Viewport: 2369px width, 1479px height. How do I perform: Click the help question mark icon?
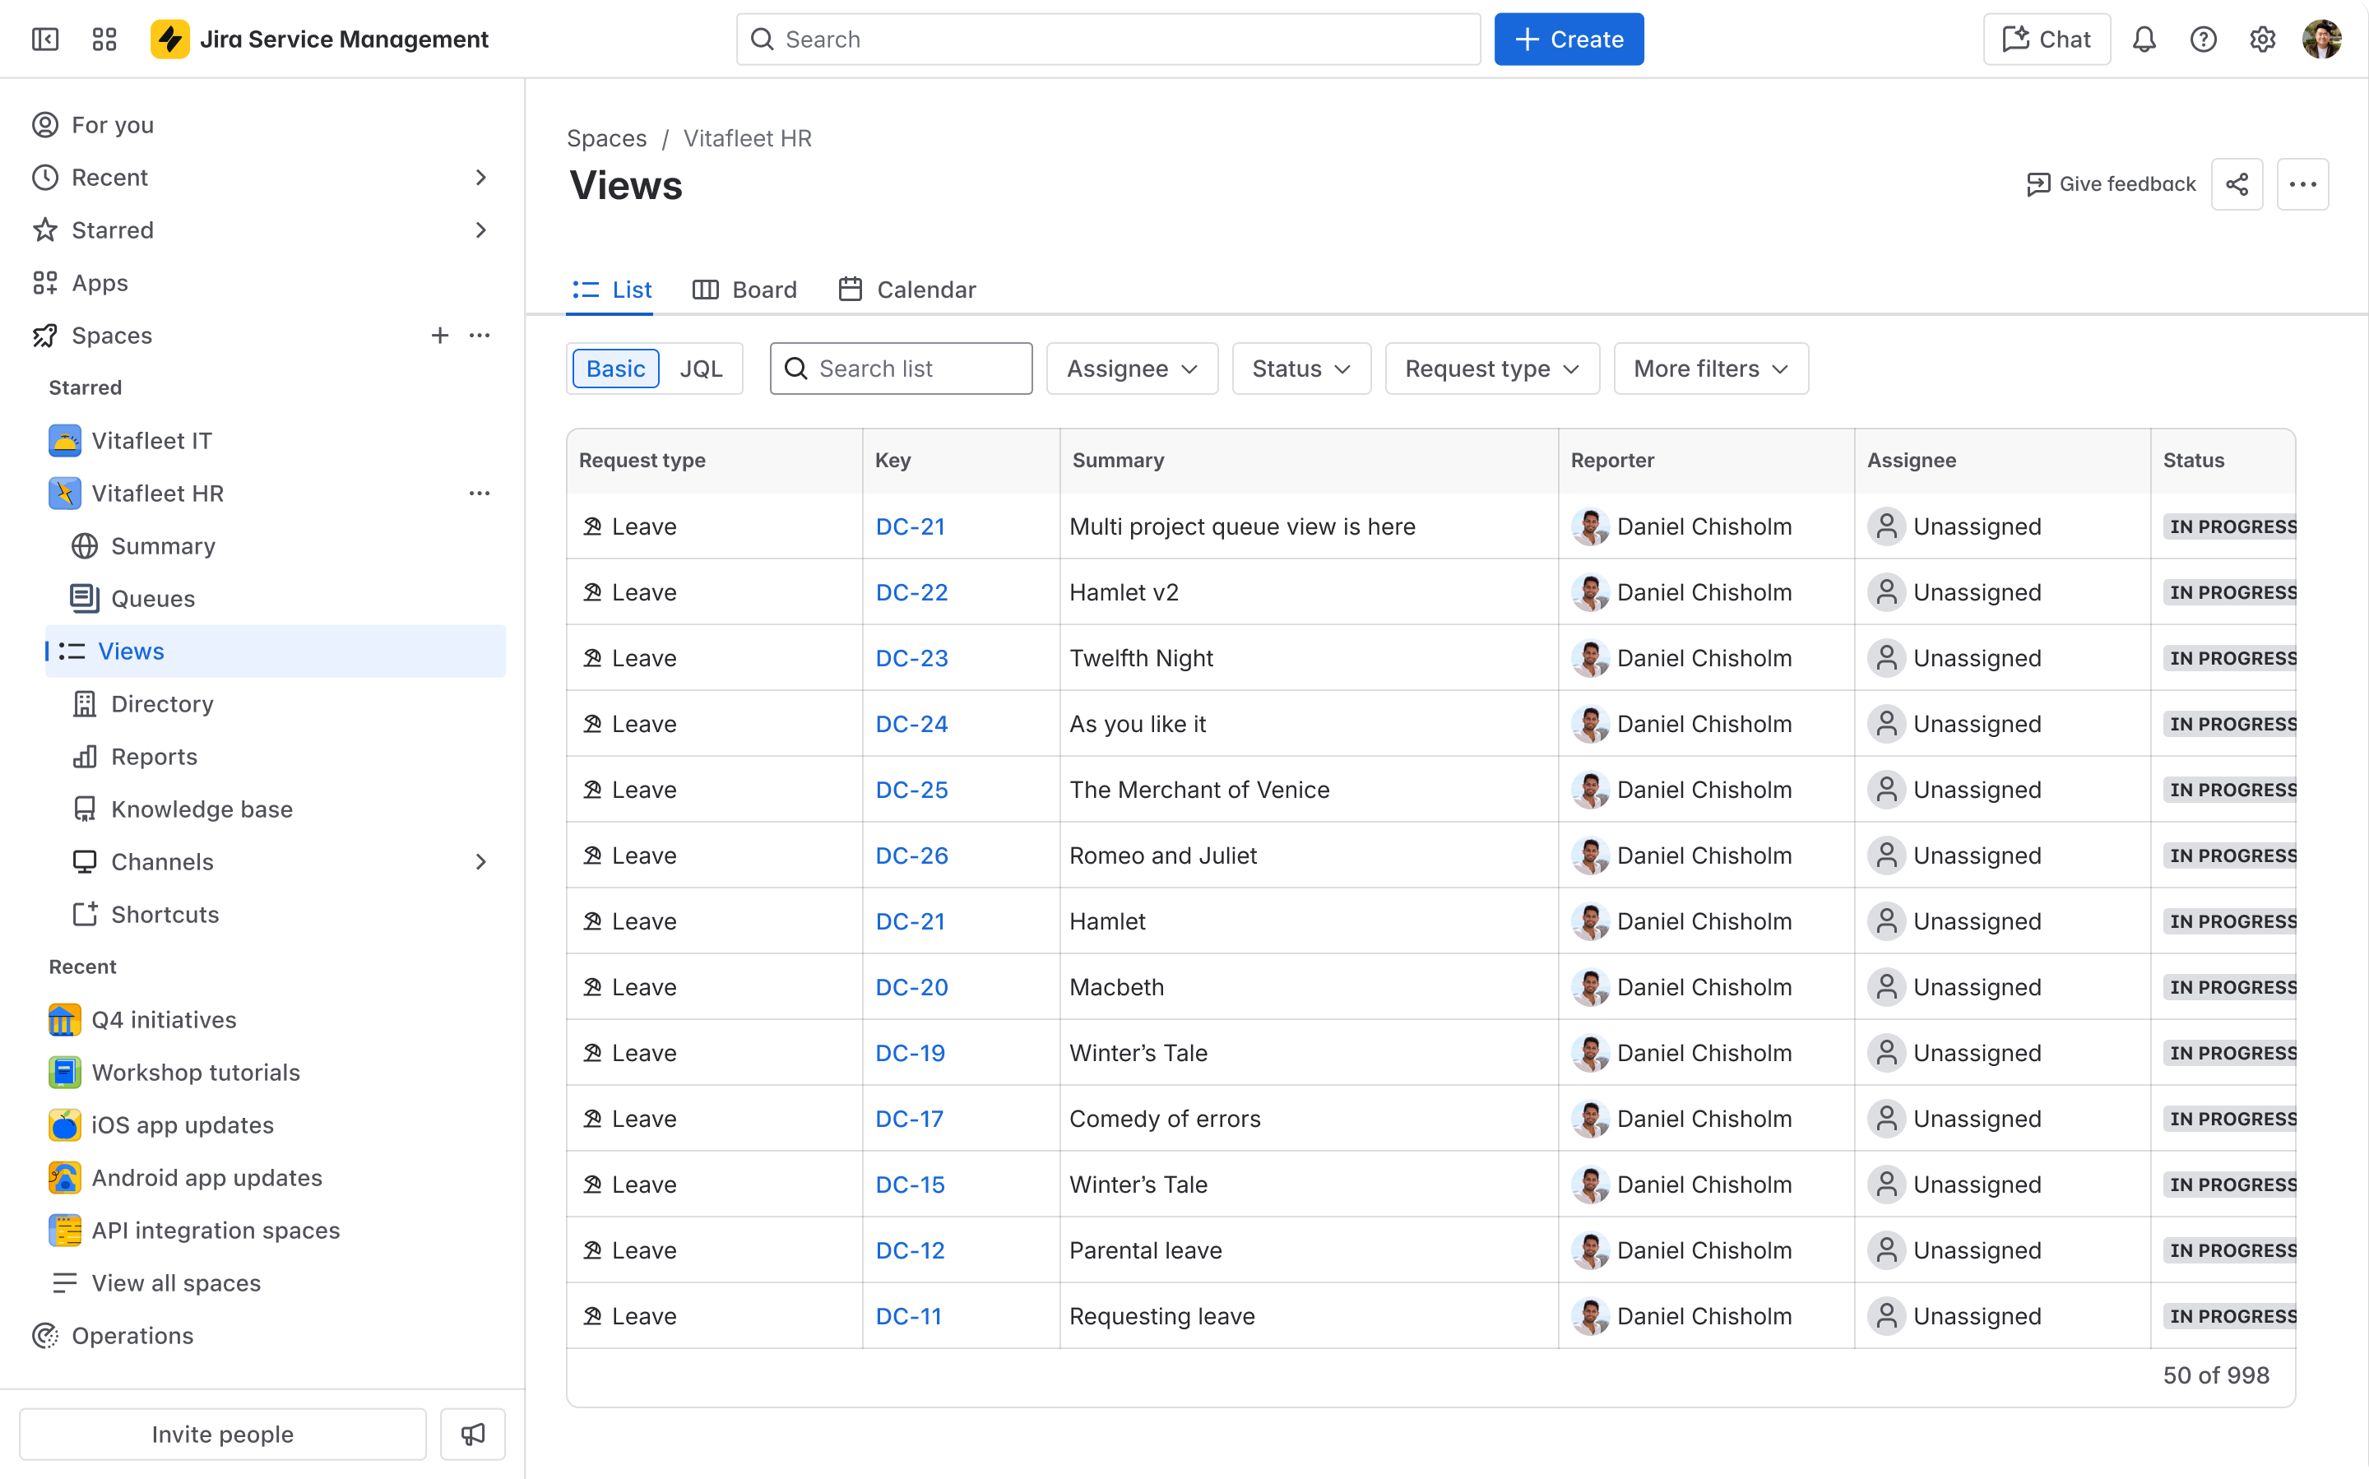click(x=2203, y=39)
